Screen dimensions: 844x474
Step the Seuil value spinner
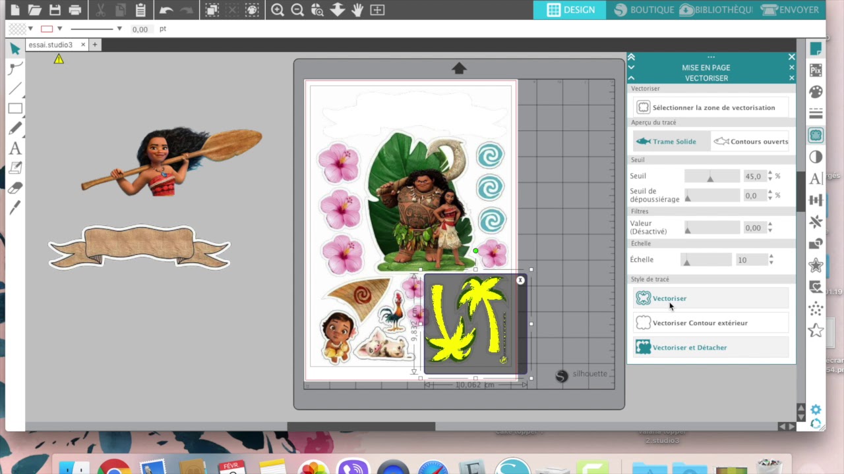pos(770,176)
